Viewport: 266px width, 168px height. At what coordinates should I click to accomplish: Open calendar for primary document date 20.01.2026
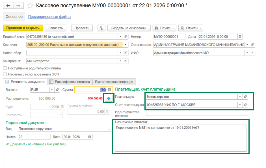pyautogui.click(x=90, y=137)
